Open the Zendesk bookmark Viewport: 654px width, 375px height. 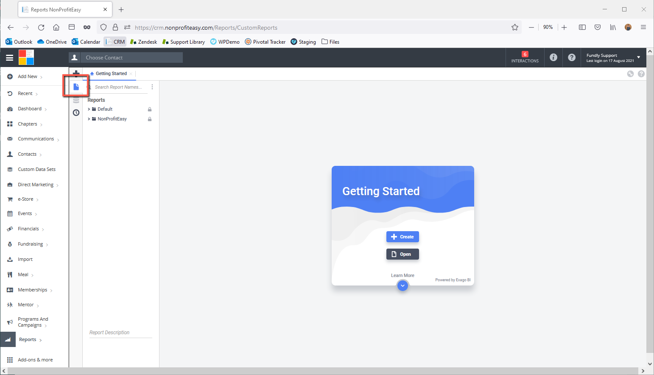(143, 42)
